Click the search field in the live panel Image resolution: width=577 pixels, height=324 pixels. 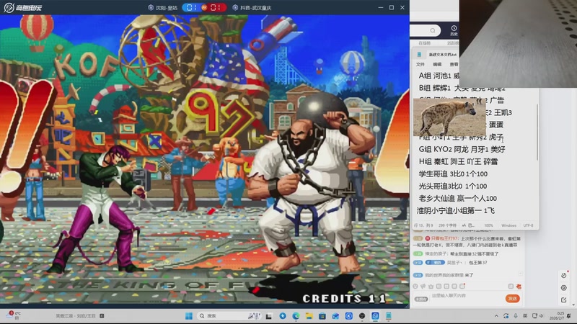point(425,30)
